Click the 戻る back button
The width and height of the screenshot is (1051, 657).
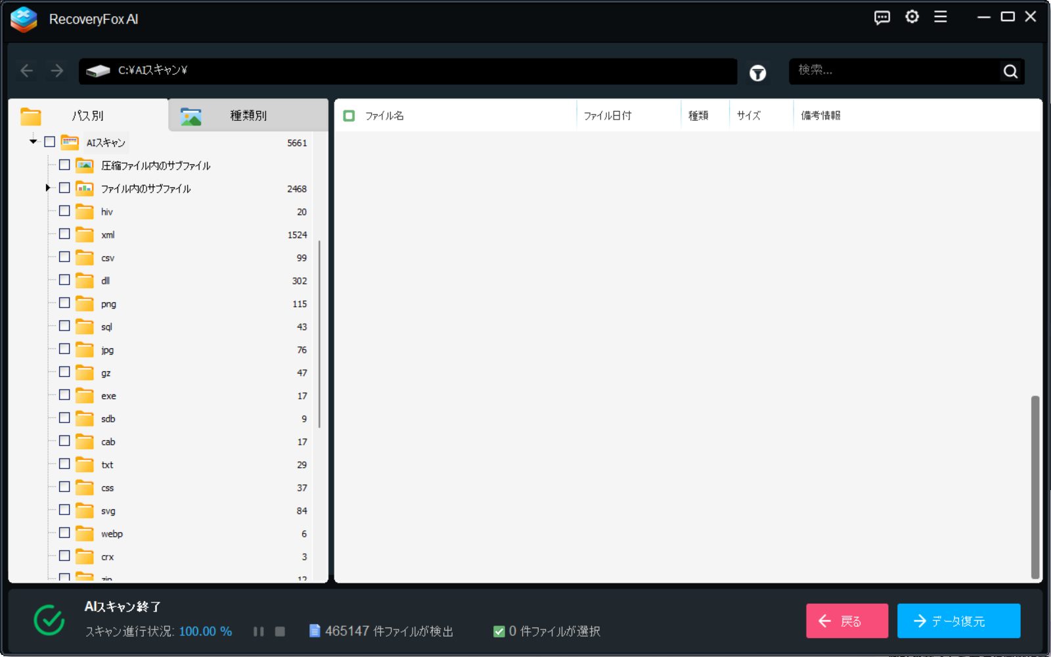click(x=847, y=621)
